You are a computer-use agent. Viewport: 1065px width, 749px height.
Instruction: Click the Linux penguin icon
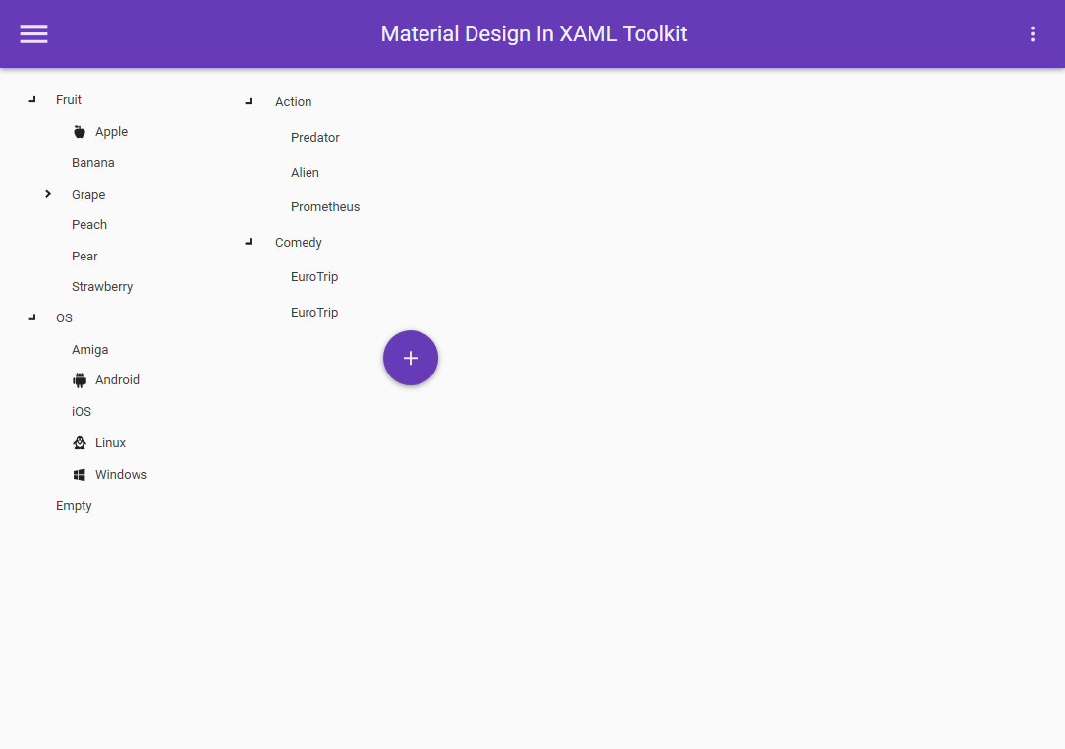coord(80,442)
